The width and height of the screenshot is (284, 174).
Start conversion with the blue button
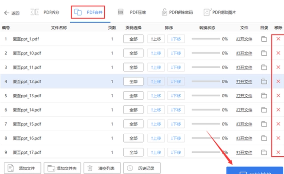pyautogui.click(x=254, y=170)
